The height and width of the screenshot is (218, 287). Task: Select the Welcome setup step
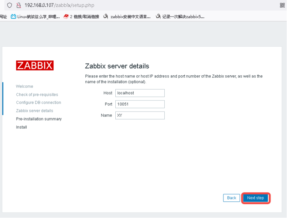tap(25, 86)
